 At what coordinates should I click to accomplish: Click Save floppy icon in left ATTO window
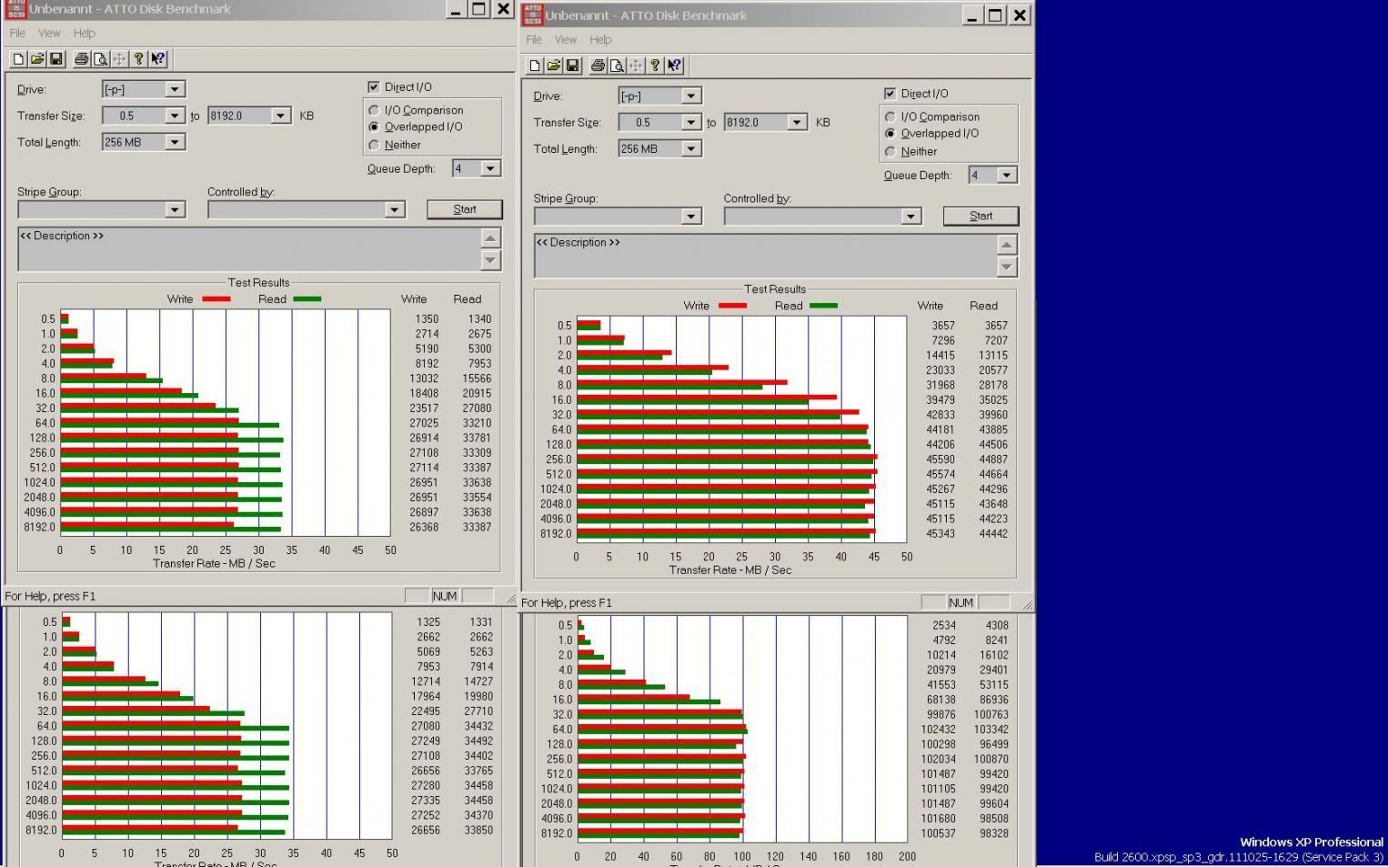click(x=56, y=59)
